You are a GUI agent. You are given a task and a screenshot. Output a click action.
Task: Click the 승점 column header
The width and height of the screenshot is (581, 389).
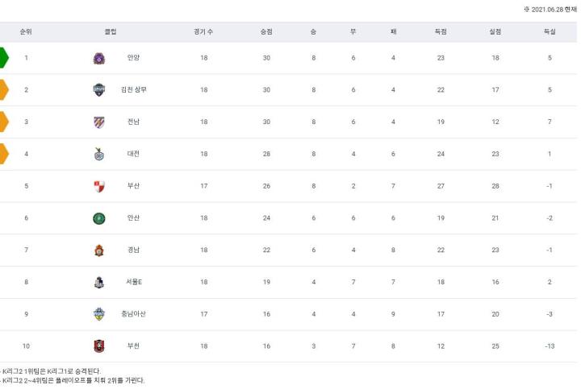pos(265,32)
